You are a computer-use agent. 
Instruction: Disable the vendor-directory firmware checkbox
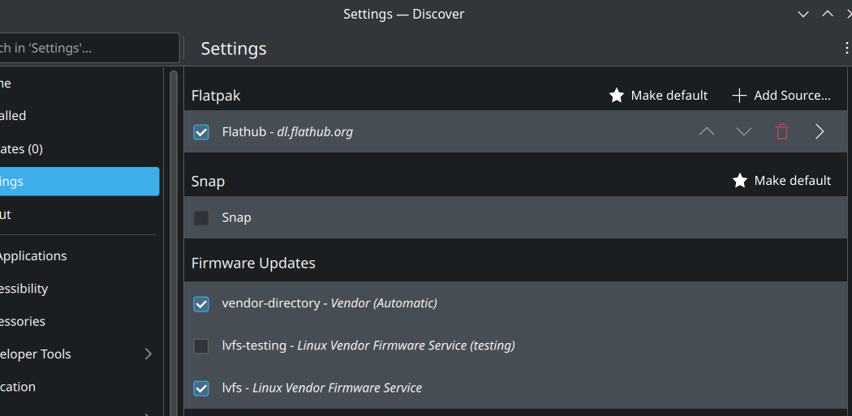[x=201, y=304]
